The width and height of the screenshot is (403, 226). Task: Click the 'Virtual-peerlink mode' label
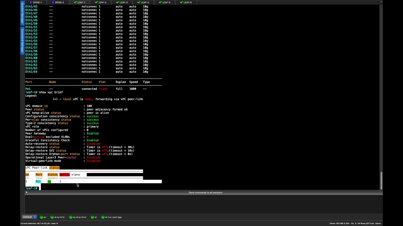[x=43, y=161]
